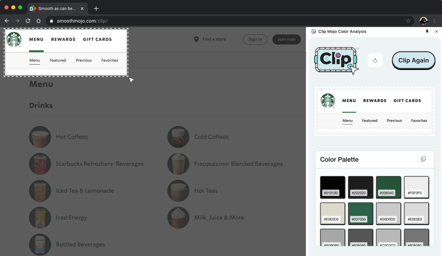The height and width of the screenshot is (256, 442).
Task: Click the Find a store link
Action: tap(214, 39)
